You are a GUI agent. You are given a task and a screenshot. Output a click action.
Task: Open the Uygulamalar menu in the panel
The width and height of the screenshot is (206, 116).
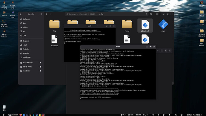[13, 115]
